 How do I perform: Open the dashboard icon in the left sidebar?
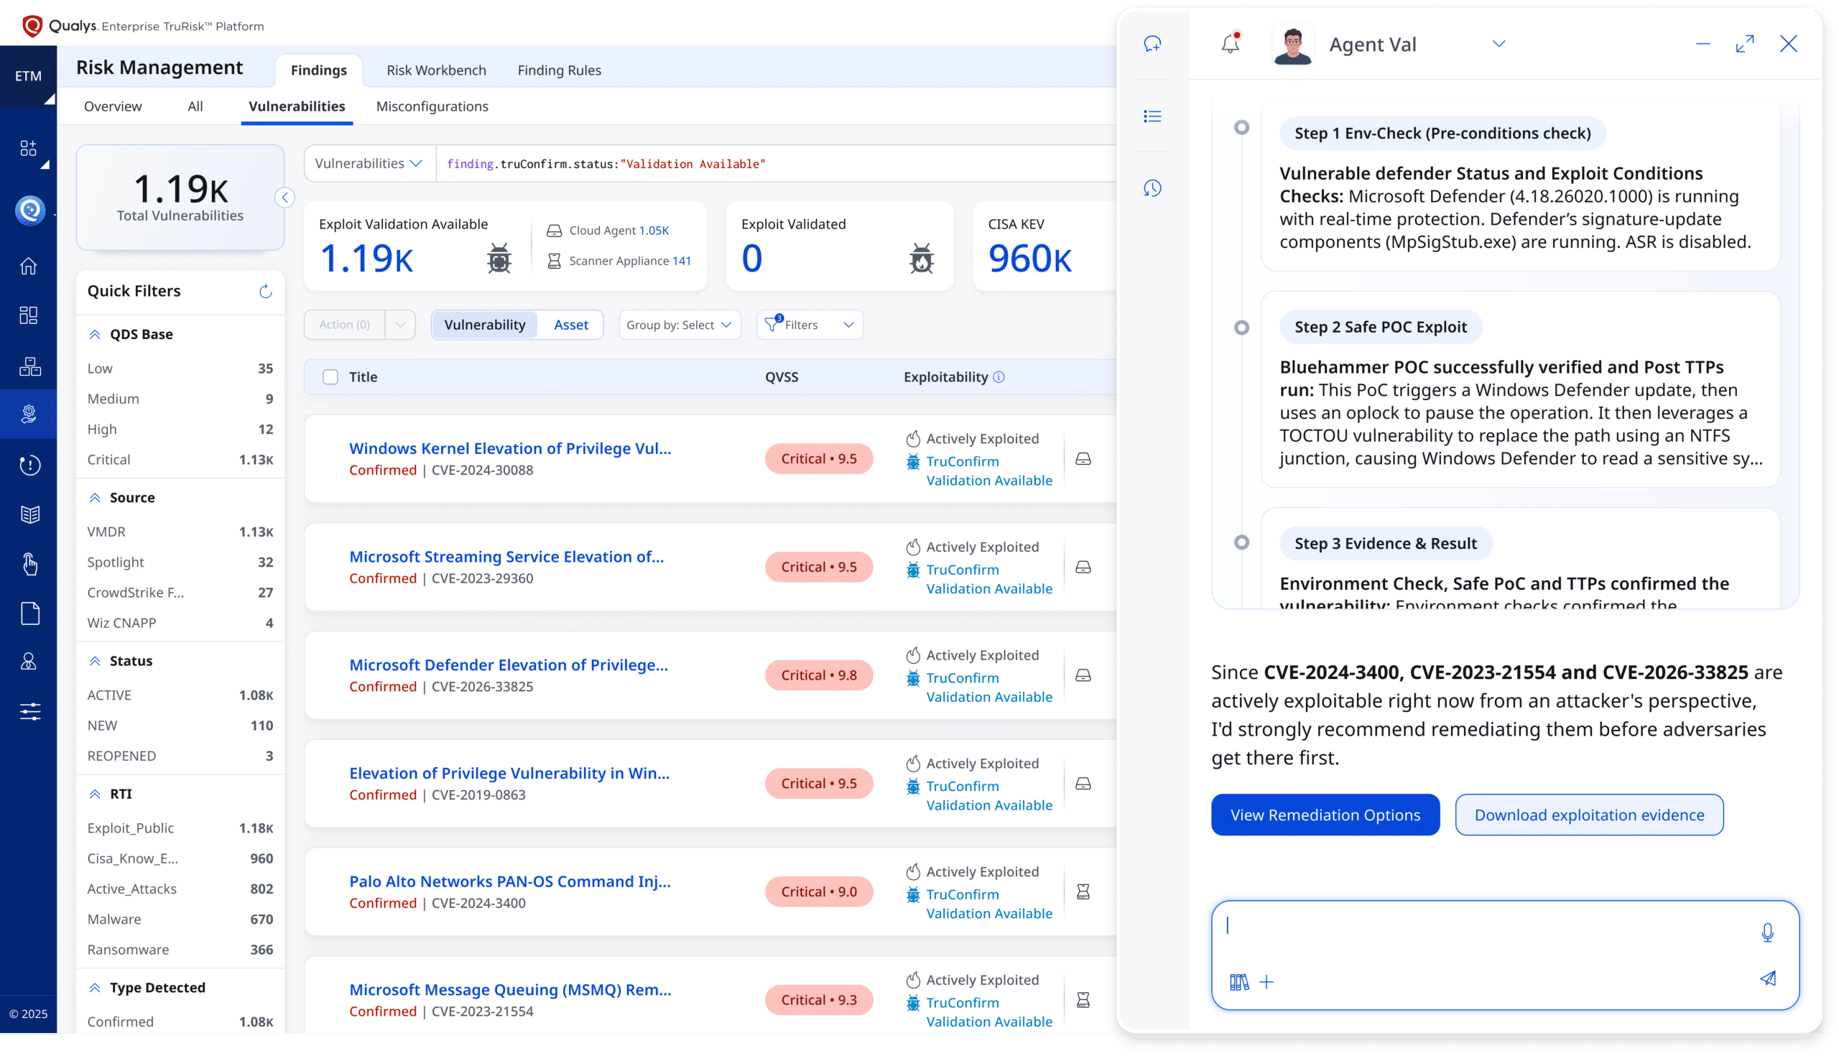[28, 315]
